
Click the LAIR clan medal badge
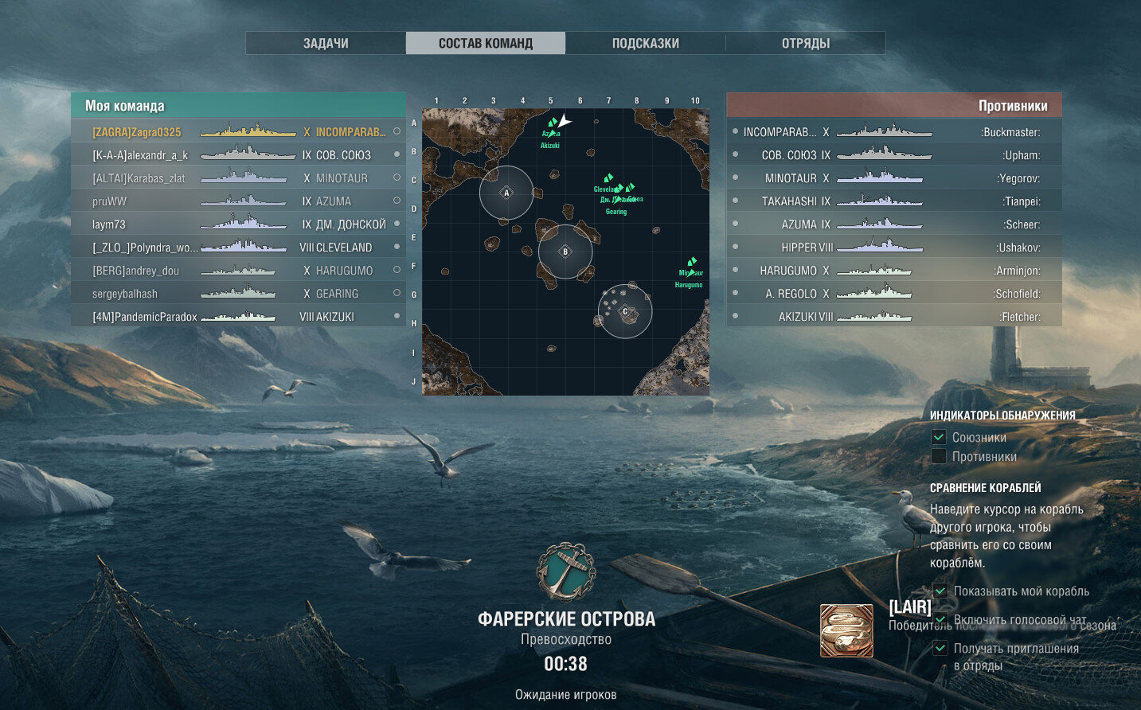(846, 630)
